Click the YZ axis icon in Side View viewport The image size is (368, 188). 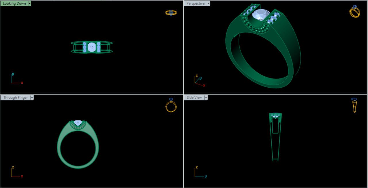tap(200, 172)
